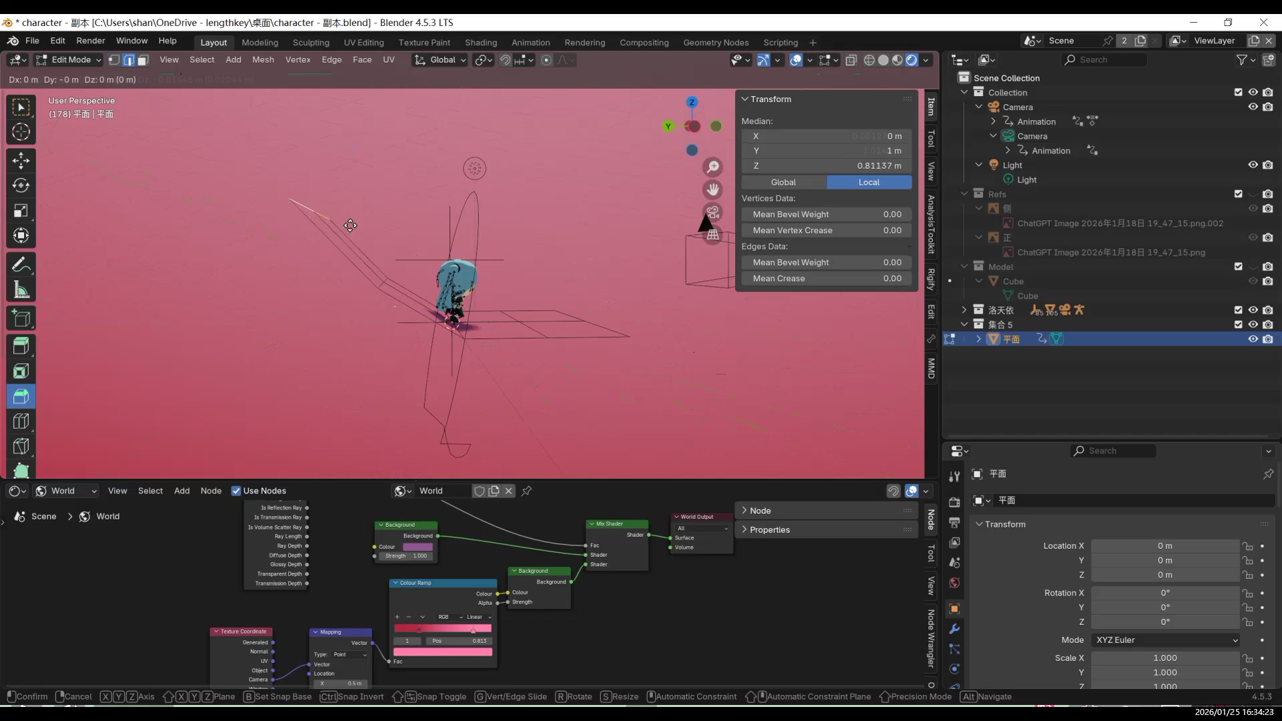Open the Edit Mode dropdown
Image resolution: width=1282 pixels, height=721 pixels.
coord(69,60)
